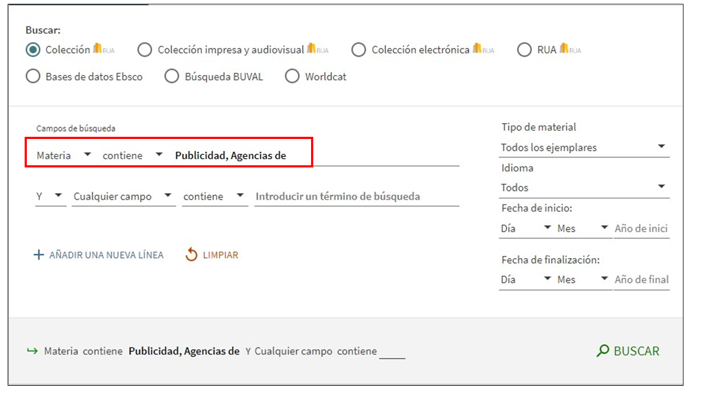Open the Y boolean operator dropdown

[x=50, y=196]
